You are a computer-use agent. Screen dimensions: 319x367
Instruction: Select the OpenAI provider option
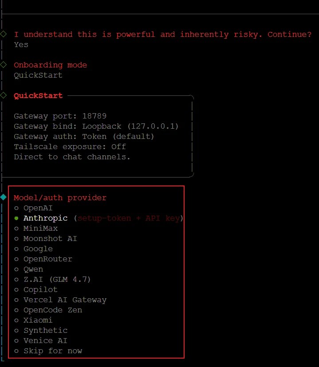coord(38,208)
